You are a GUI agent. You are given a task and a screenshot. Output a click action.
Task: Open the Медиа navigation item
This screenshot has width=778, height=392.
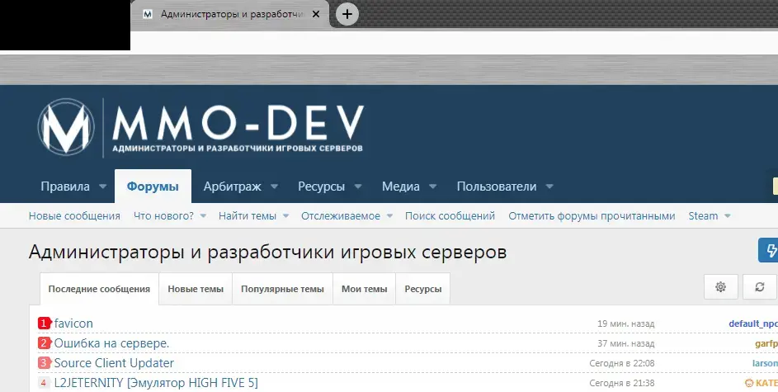tap(401, 187)
